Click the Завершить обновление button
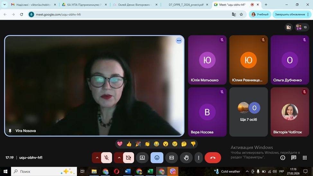 pos(290,14)
